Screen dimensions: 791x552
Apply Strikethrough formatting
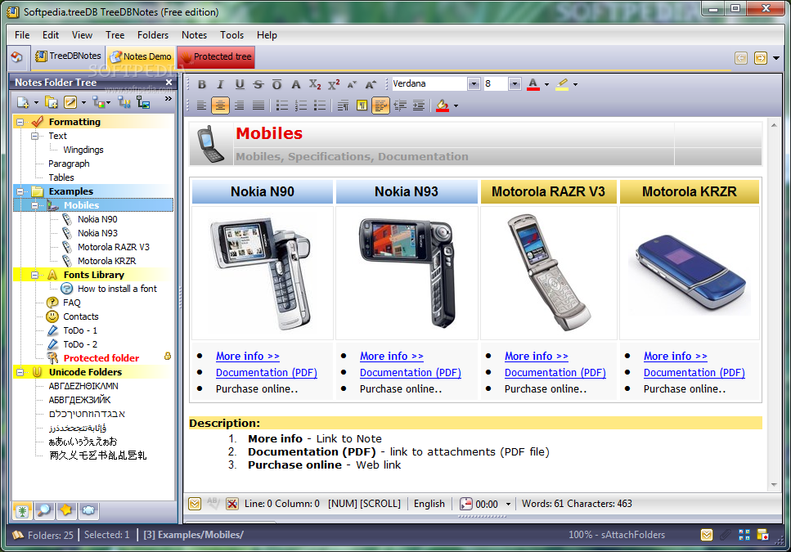click(258, 84)
